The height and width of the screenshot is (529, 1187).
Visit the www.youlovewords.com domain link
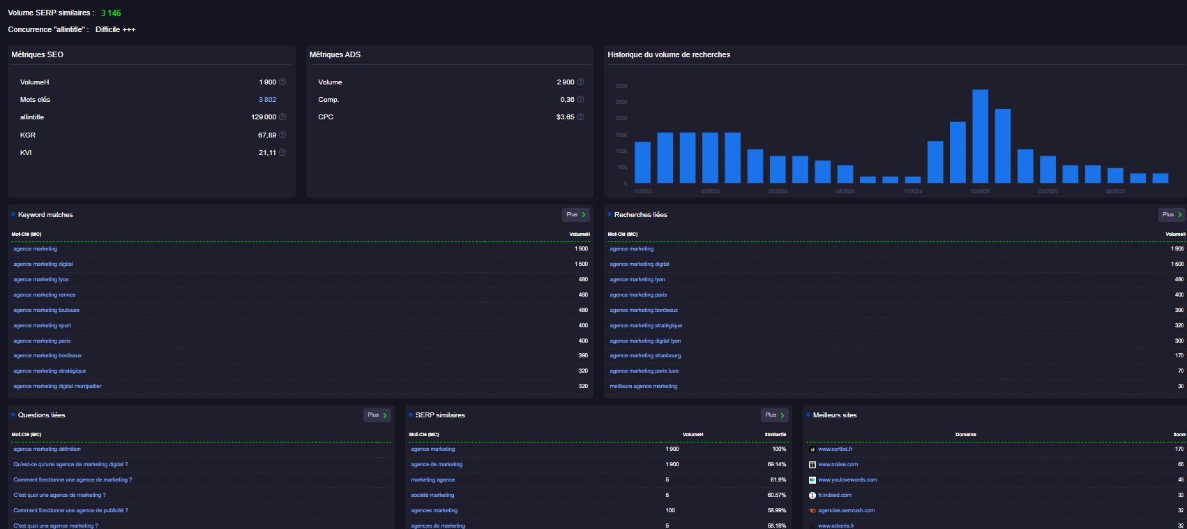coord(847,480)
